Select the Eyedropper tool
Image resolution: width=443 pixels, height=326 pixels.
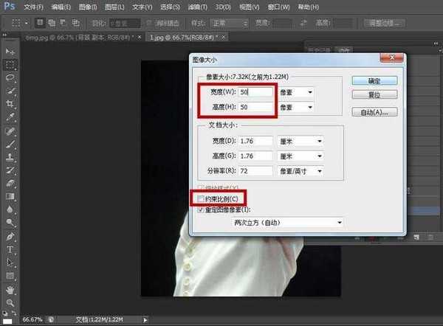click(10, 117)
